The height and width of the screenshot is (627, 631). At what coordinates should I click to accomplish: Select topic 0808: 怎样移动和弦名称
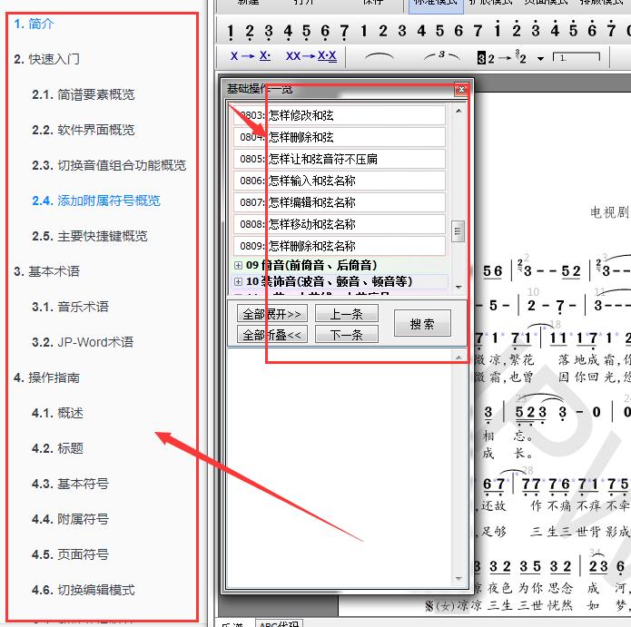coord(340,224)
